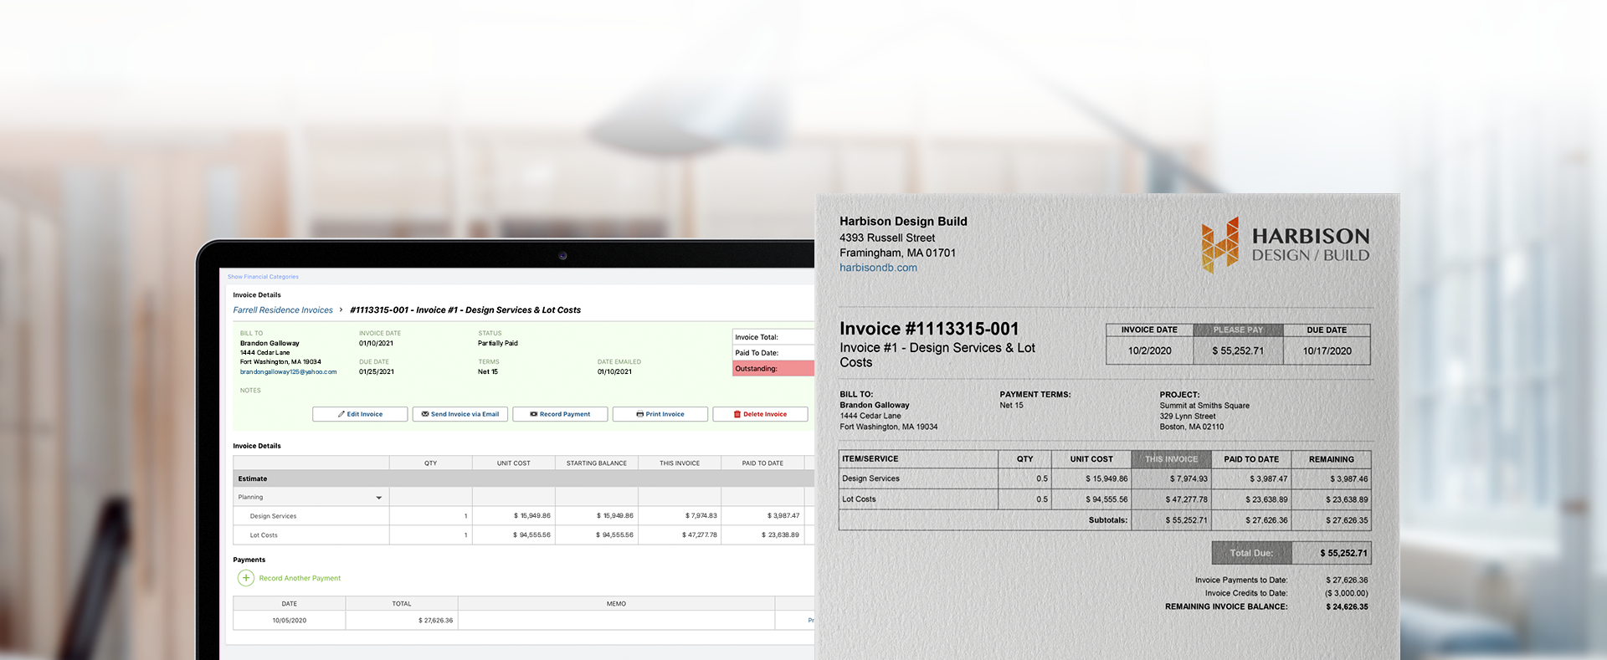Click the 01/25/2021 due date value

[x=377, y=371]
